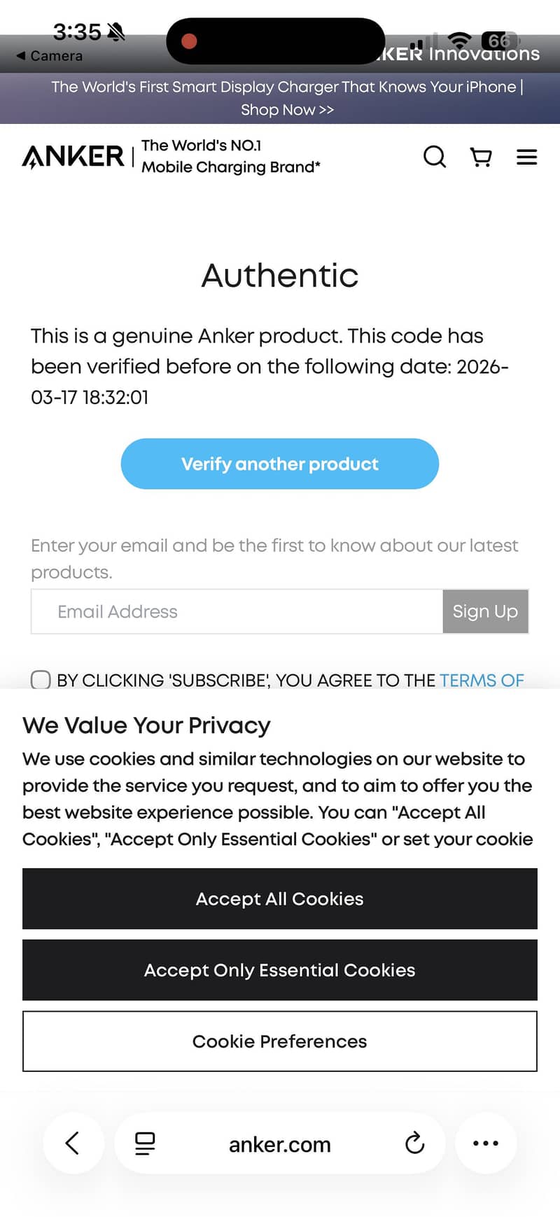560x1217 pixels.
Task: Open the page reader/tabs icon
Action: click(145, 1143)
